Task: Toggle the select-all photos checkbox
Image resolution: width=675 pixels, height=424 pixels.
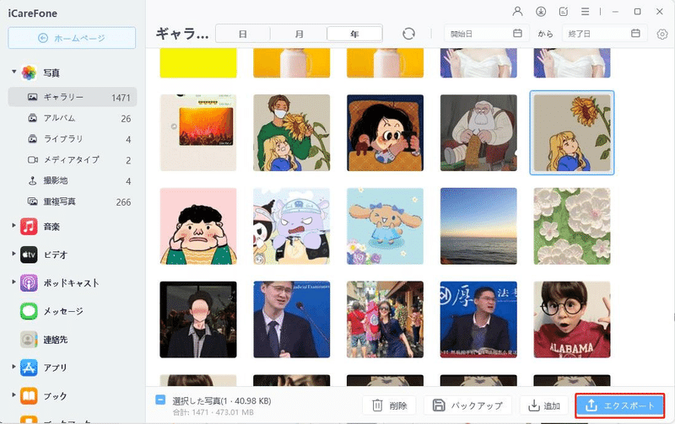Action: [160, 400]
